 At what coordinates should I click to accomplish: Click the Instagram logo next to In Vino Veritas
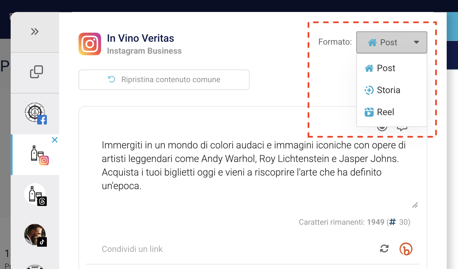point(90,44)
